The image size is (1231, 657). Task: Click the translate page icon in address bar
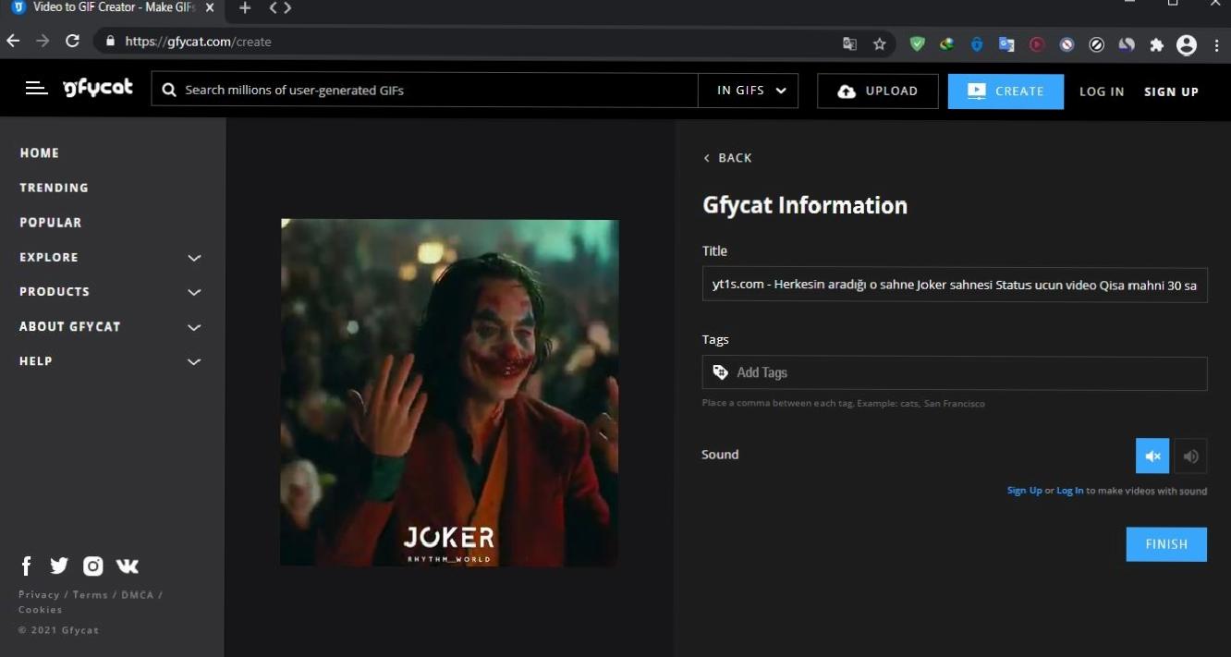click(849, 43)
